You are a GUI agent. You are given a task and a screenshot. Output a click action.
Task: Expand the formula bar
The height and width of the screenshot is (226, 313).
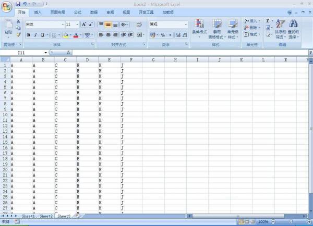[x=310, y=53]
